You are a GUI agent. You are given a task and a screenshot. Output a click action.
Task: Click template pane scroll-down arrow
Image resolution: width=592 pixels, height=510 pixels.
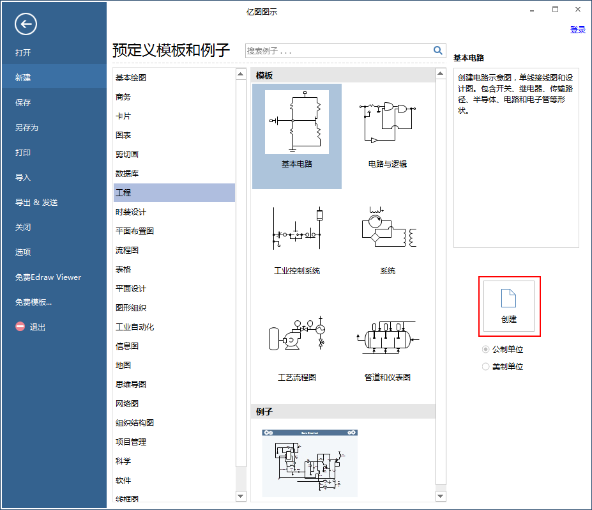click(x=441, y=496)
